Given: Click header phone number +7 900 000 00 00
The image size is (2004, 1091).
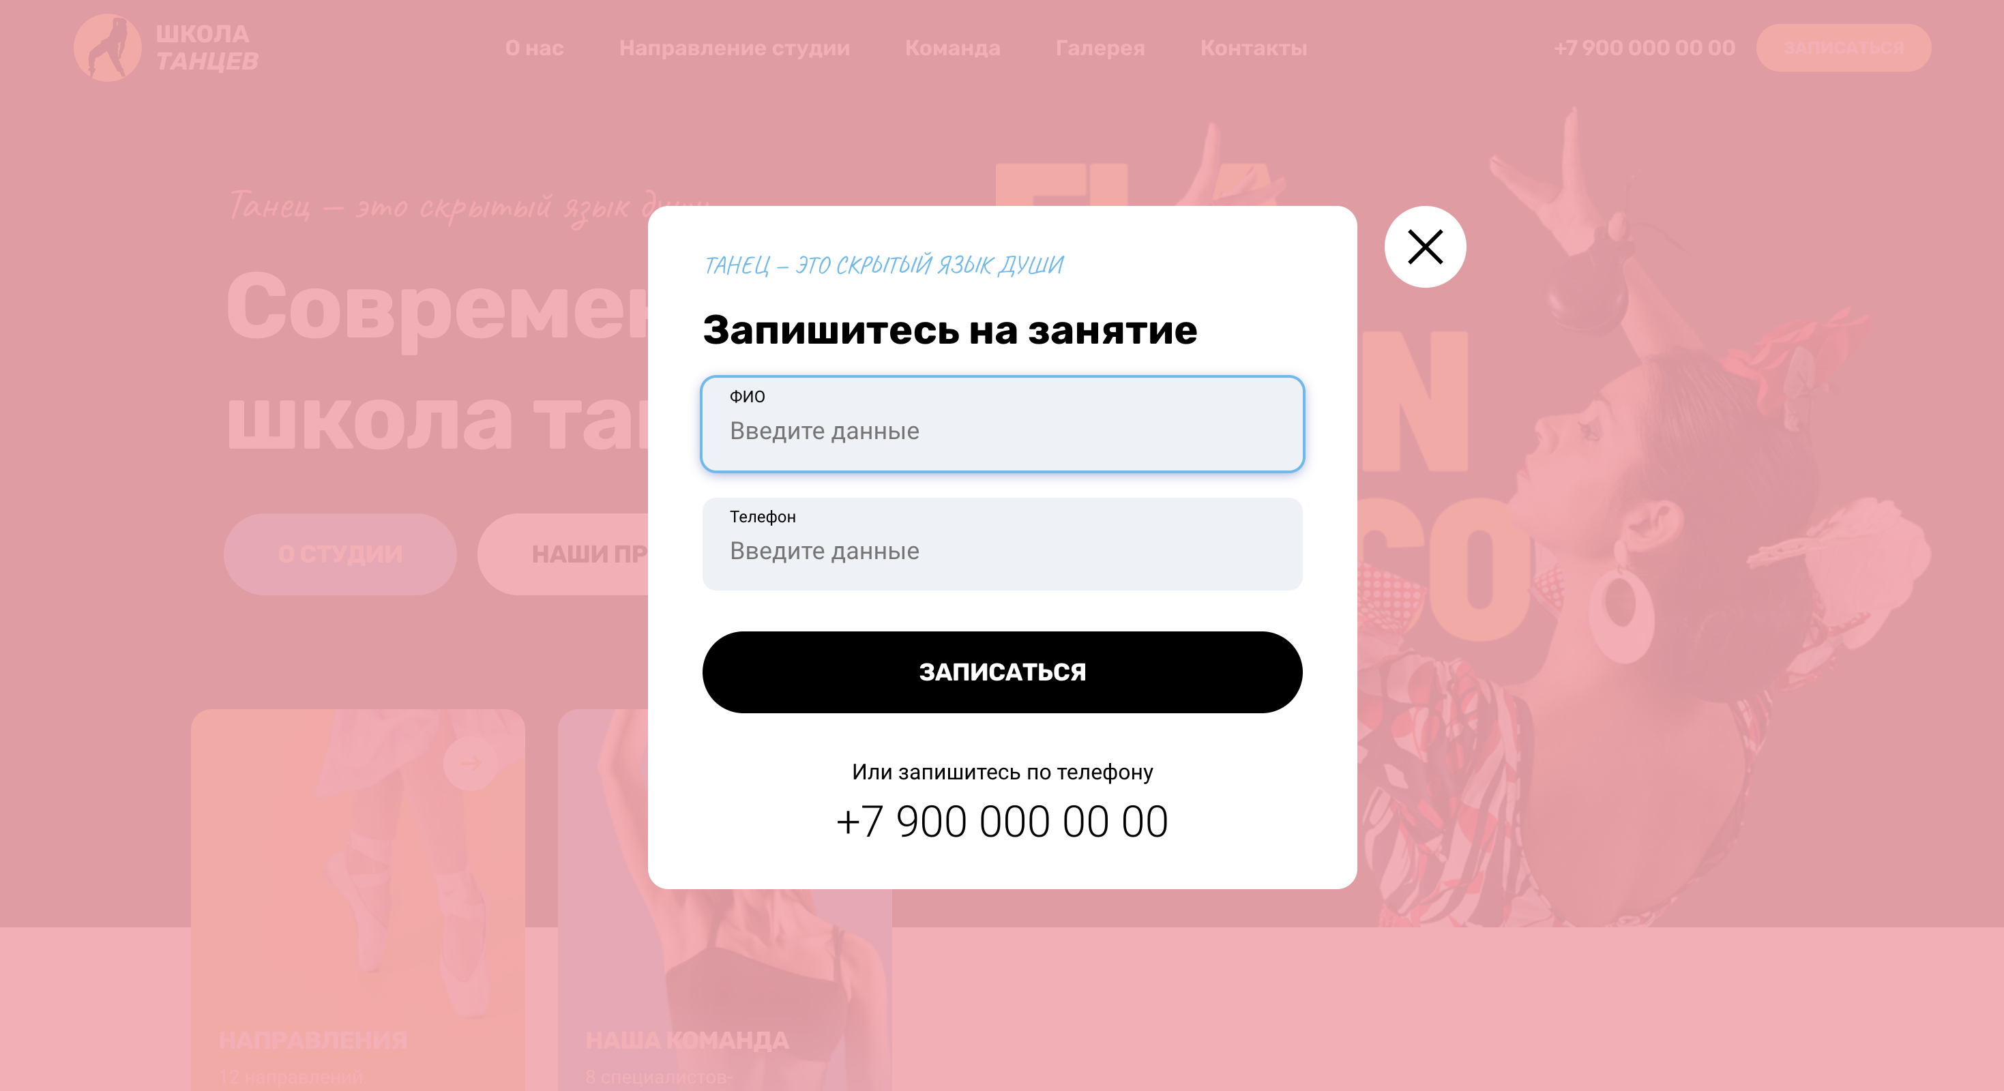Looking at the screenshot, I should point(1644,48).
